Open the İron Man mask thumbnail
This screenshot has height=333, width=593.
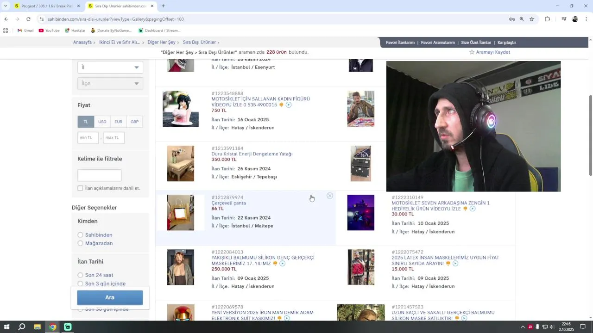pyautogui.click(x=181, y=312)
